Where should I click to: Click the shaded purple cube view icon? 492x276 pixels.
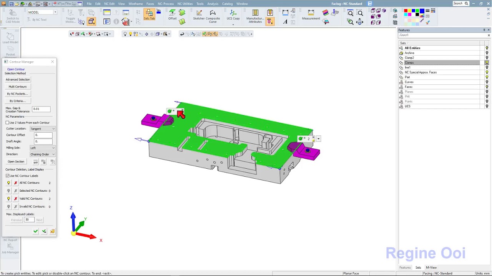tap(384, 11)
